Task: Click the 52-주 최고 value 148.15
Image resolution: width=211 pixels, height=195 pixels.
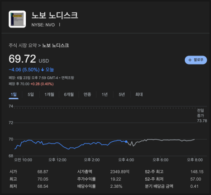Action: pyautogui.click(x=197, y=172)
